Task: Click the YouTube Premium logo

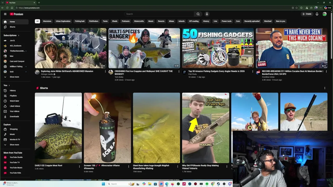Action: [x=17, y=14]
